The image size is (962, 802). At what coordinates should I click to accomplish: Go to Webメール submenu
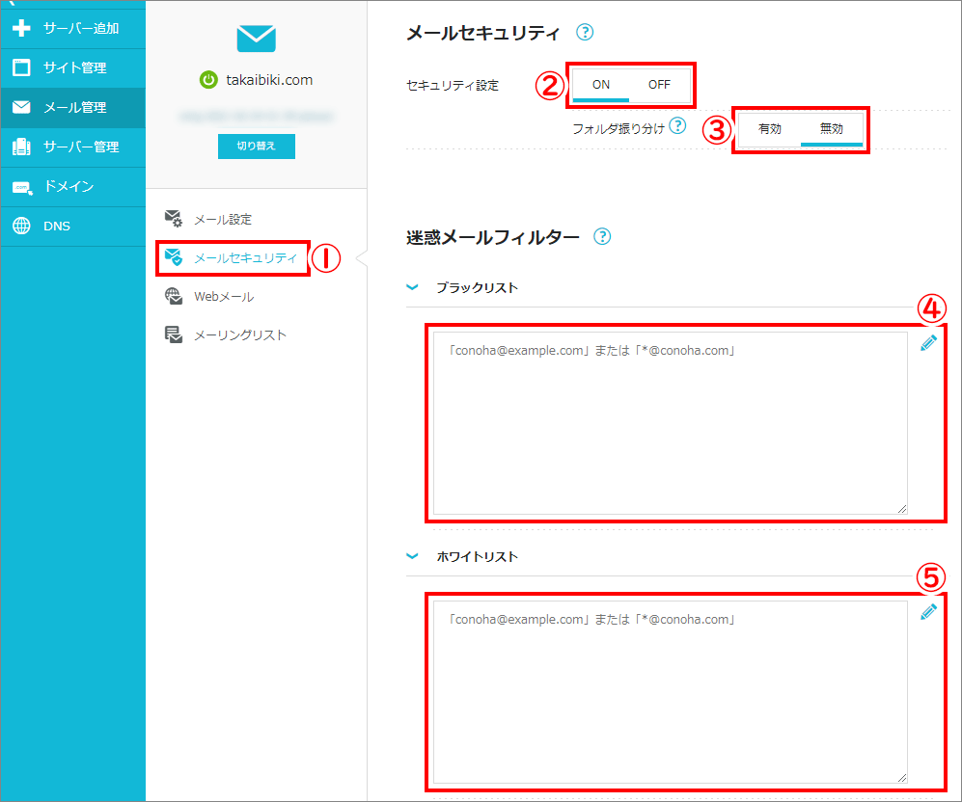coord(224,297)
